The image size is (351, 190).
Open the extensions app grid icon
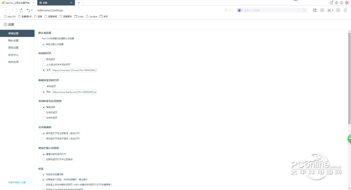click(x=315, y=11)
